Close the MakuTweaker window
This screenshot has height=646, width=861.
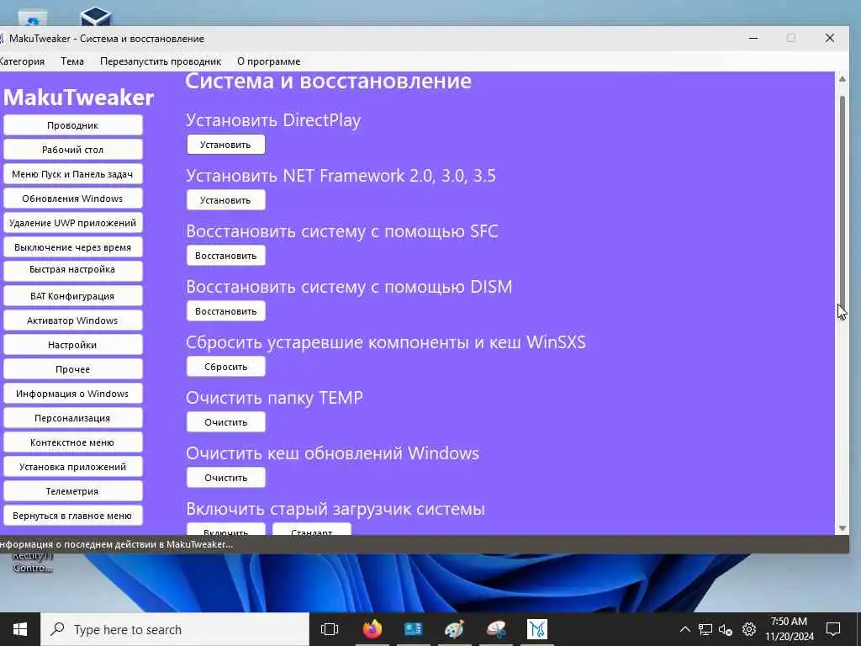(x=830, y=38)
